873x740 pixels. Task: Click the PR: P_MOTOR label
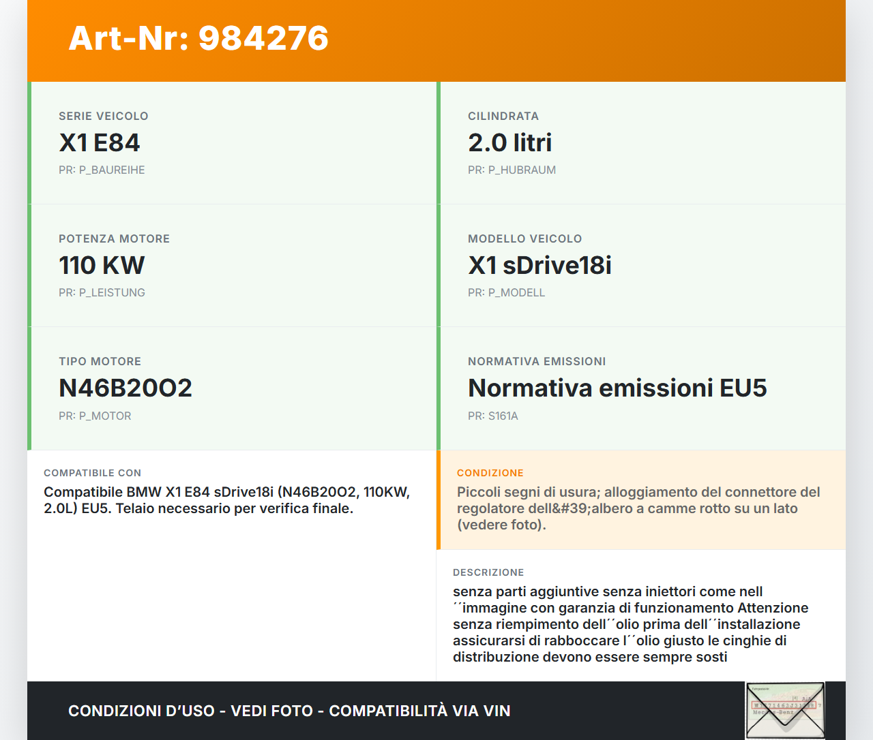[x=95, y=416]
